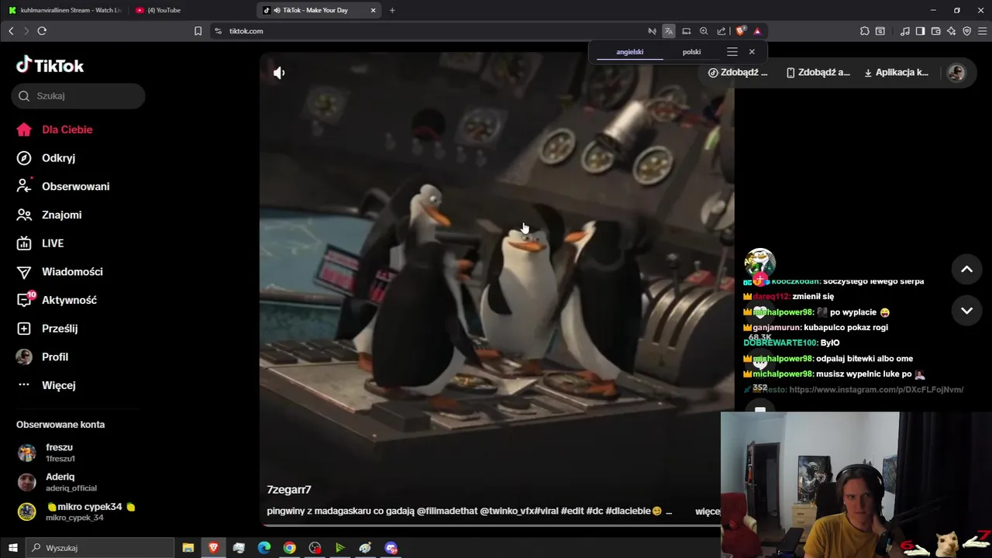Open Leo AI sparkle icon
Screen dimensions: 992x558
(x=951, y=31)
